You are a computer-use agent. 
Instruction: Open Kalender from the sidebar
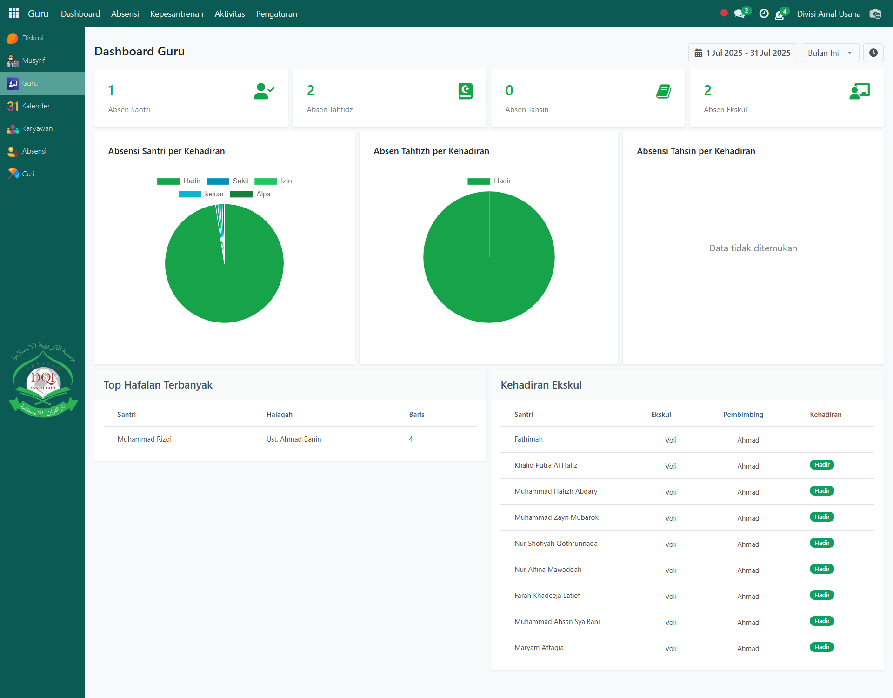click(x=36, y=106)
